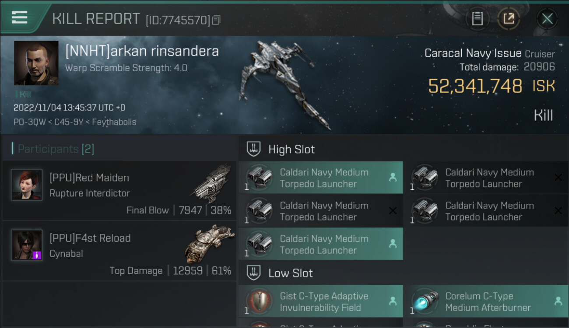Open arkan rinsandera's pilot portrait

(x=36, y=63)
